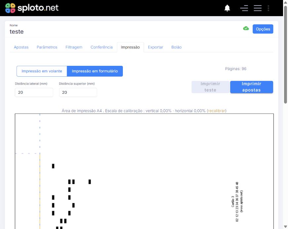Focus the Distância lateral input

pyautogui.click(x=34, y=92)
